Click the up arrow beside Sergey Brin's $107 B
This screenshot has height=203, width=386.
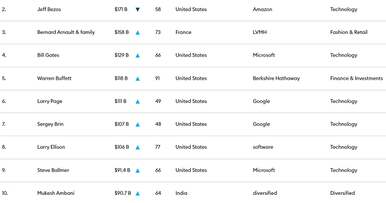(x=138, y=125)
